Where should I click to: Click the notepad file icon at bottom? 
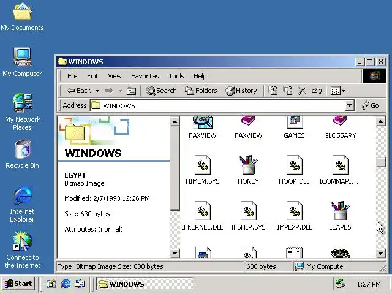[294, 252]
